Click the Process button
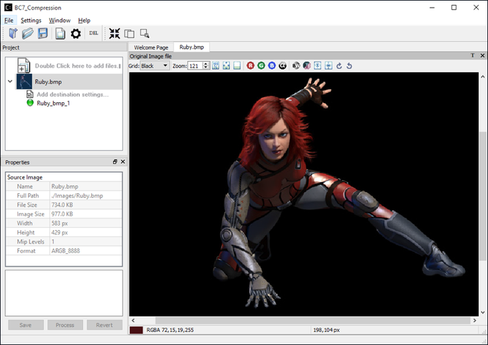Viewport: 488px width, 345px height. 65,325
